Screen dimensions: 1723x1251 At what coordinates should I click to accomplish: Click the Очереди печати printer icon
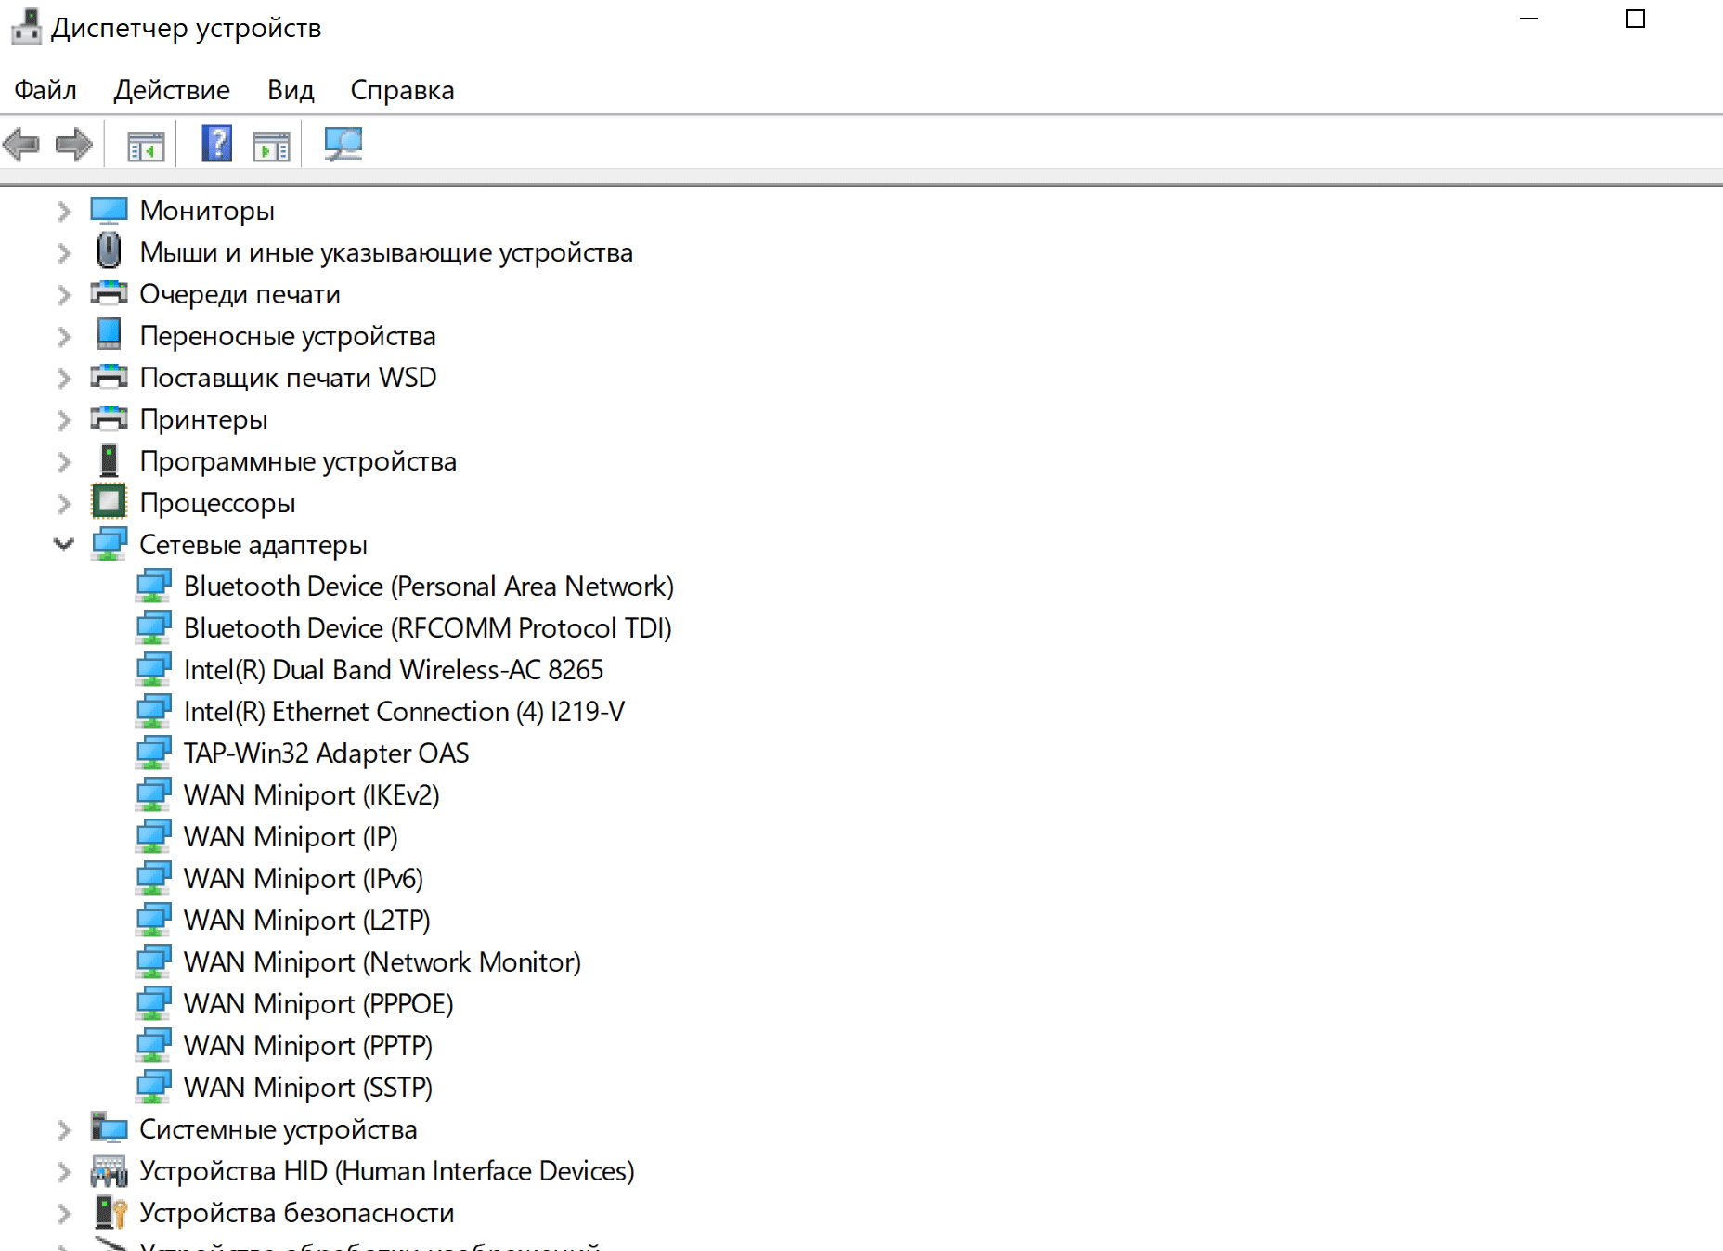point(109,293)
